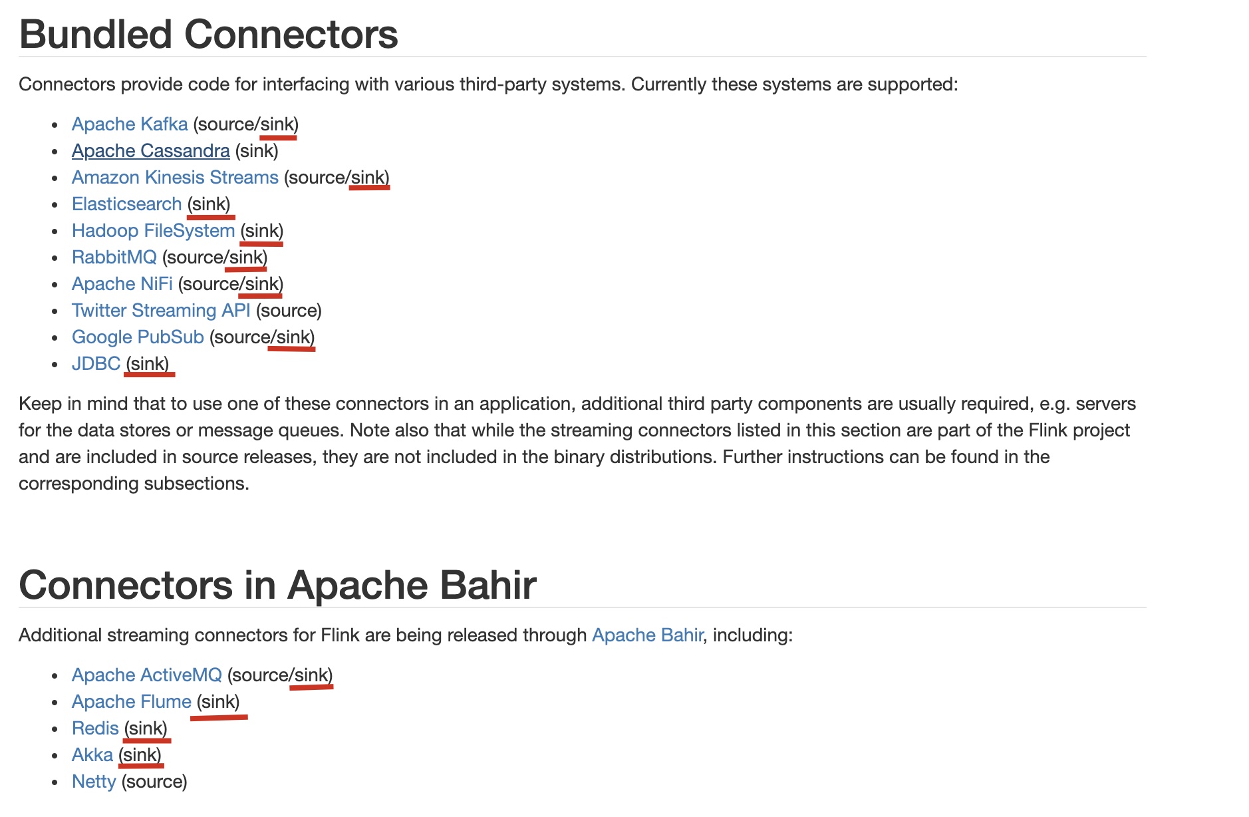Open the Hadoop FileSystem link

154,231
